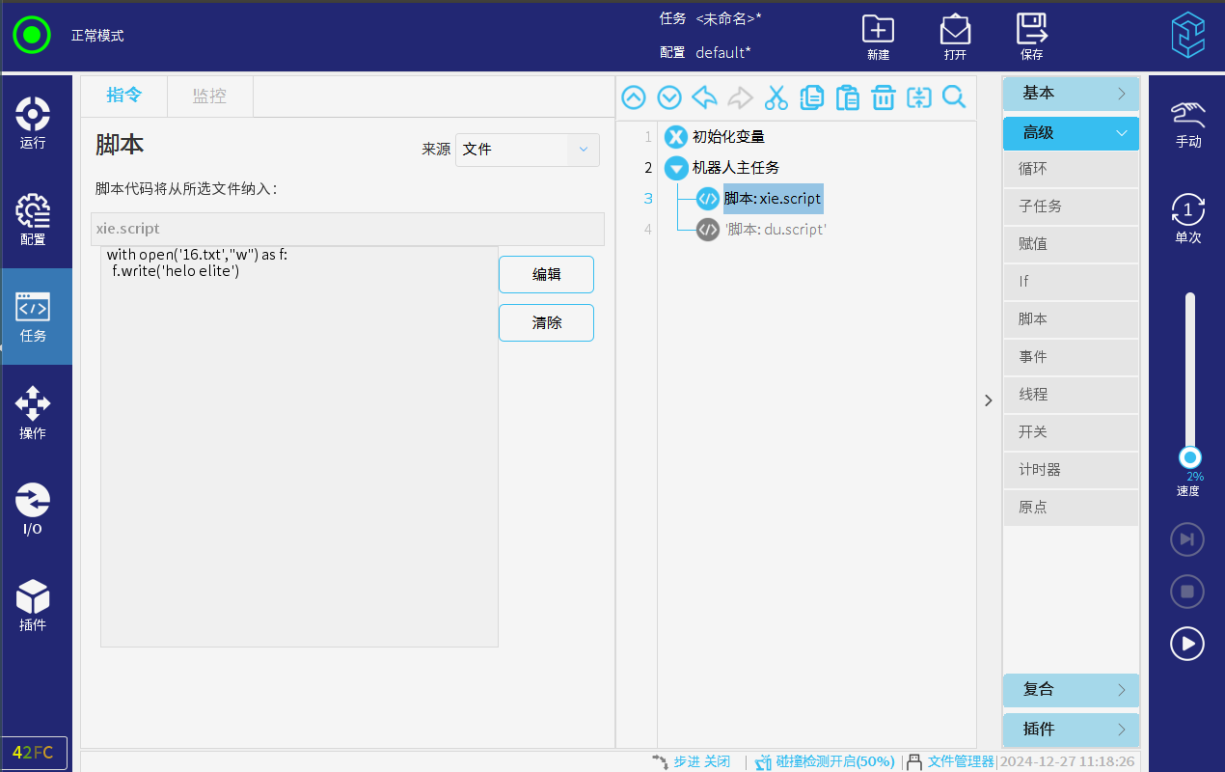Open the I/O panel in sidebar

coord(33,509)
